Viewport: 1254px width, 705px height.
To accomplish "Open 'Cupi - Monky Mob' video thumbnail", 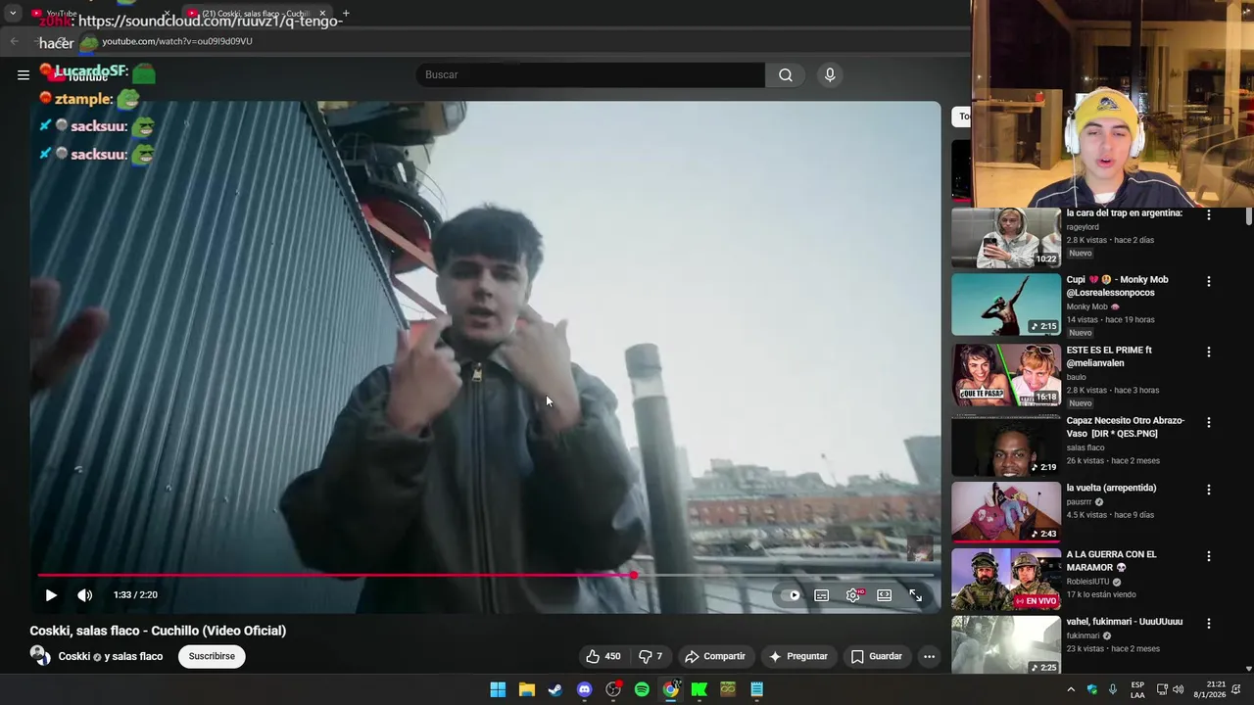I will coord(1005,305).
